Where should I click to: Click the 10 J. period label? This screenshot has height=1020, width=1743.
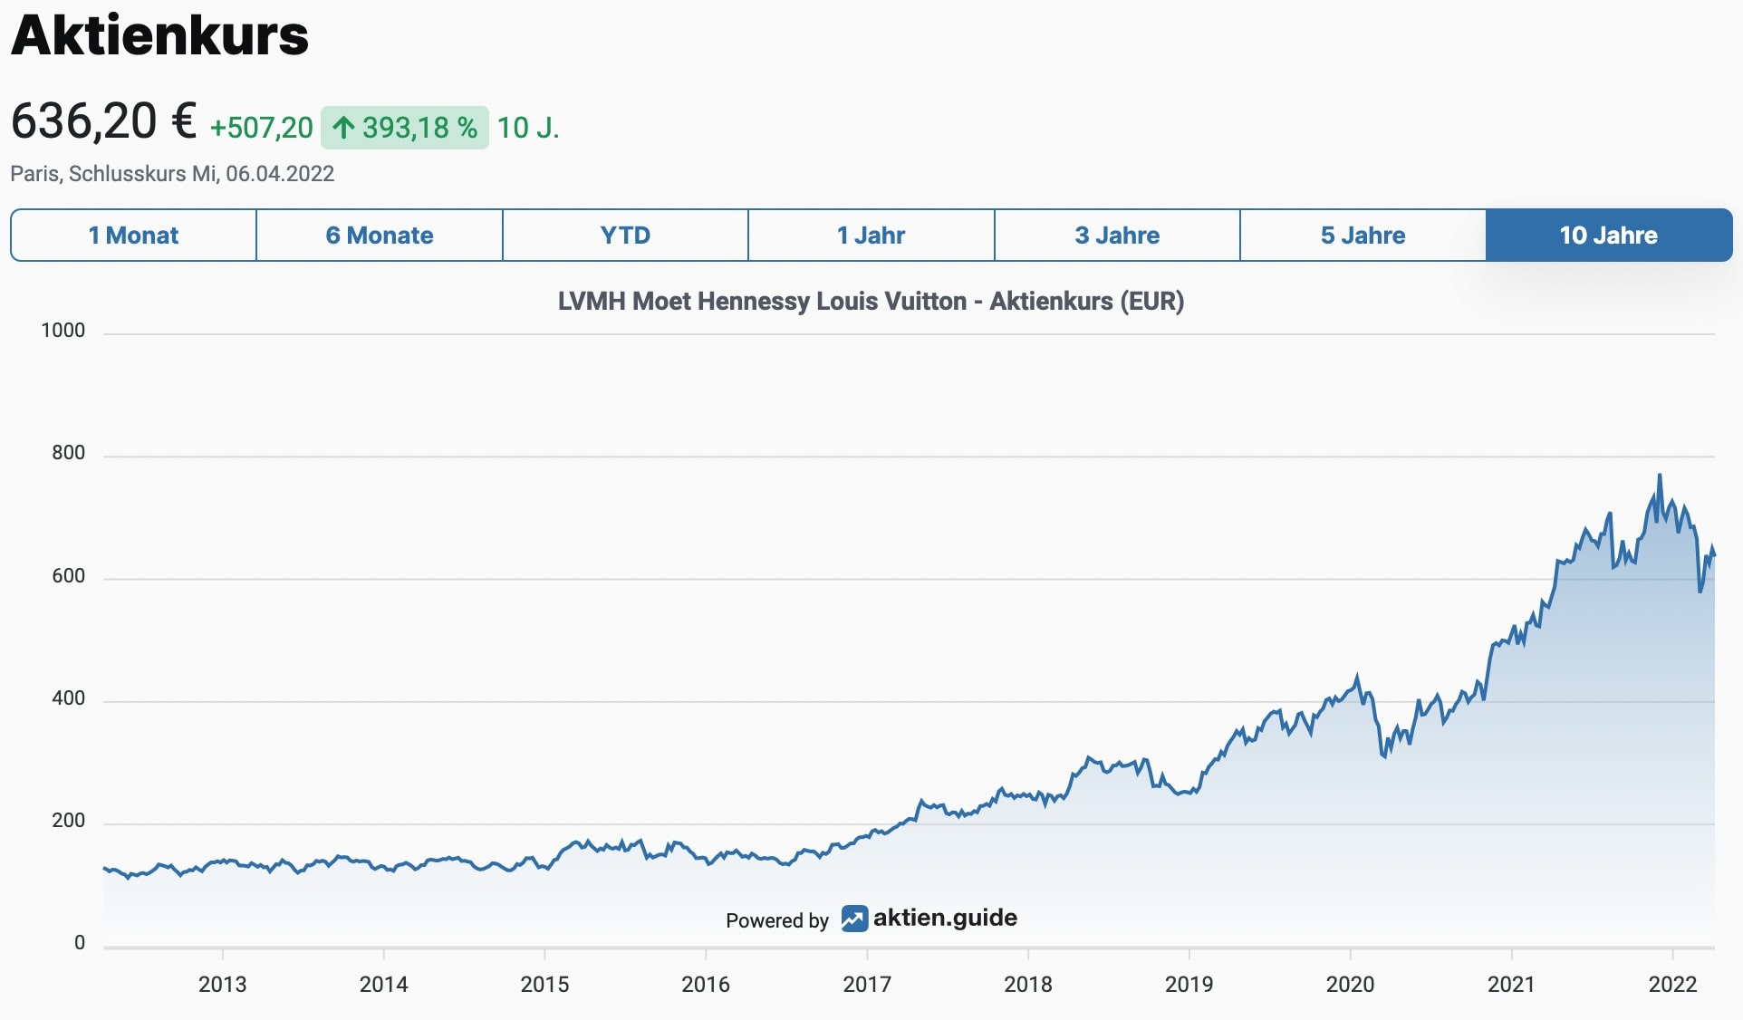click(528, 128)
